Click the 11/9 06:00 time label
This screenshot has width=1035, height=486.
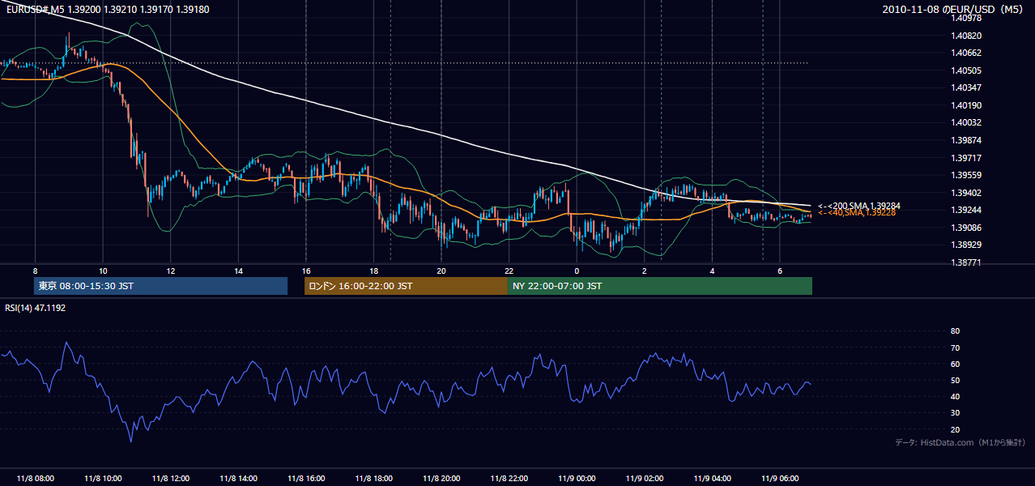[x=779, y=479]
